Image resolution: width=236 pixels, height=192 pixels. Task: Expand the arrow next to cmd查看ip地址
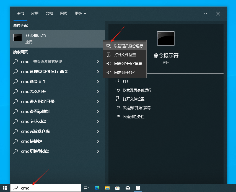(98, 111)
